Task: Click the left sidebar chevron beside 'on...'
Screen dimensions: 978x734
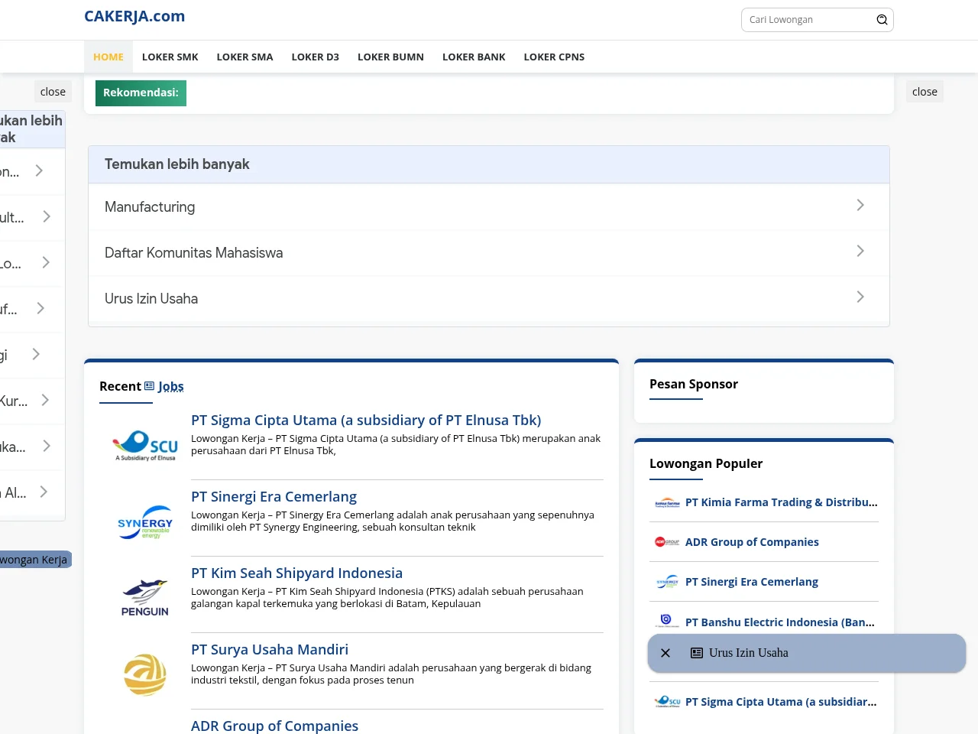Action: [39, 171]
